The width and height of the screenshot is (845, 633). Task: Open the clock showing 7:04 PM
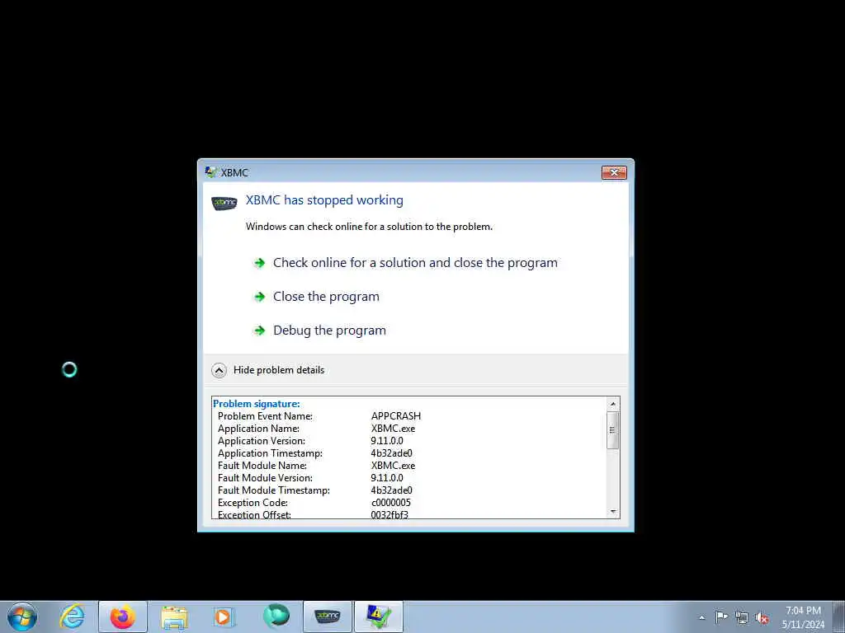tap(803, 617)
